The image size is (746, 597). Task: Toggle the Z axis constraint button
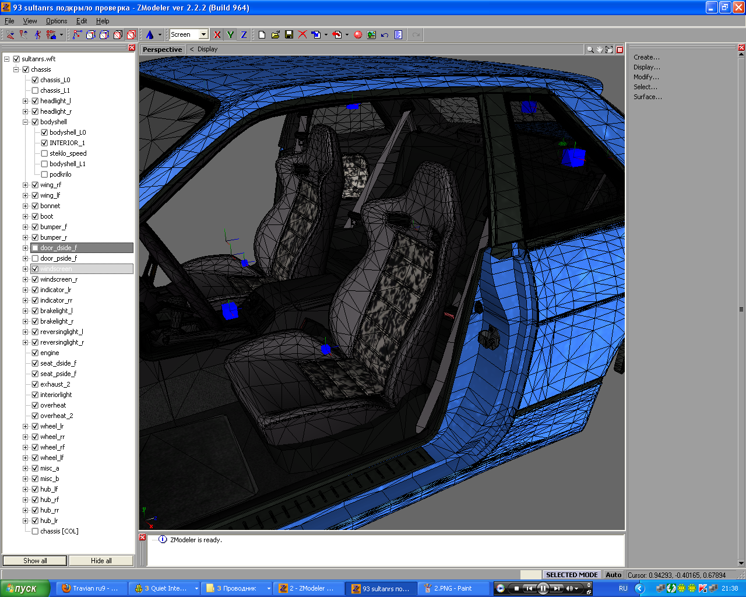[244, 35]
